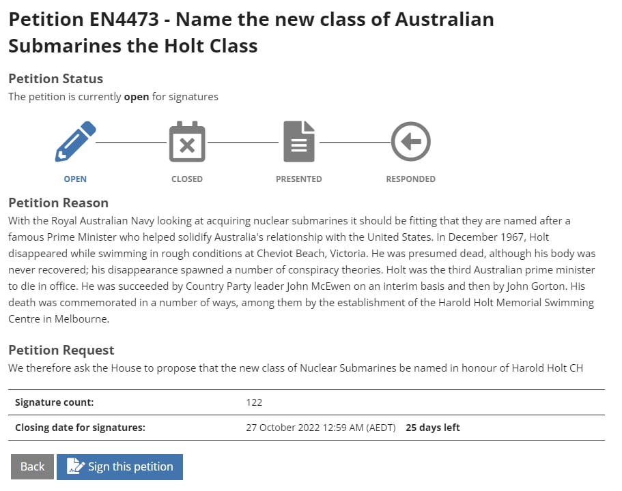Click the Signature count row label
Viewport: 622px width, 491px height.
[54, 402]
